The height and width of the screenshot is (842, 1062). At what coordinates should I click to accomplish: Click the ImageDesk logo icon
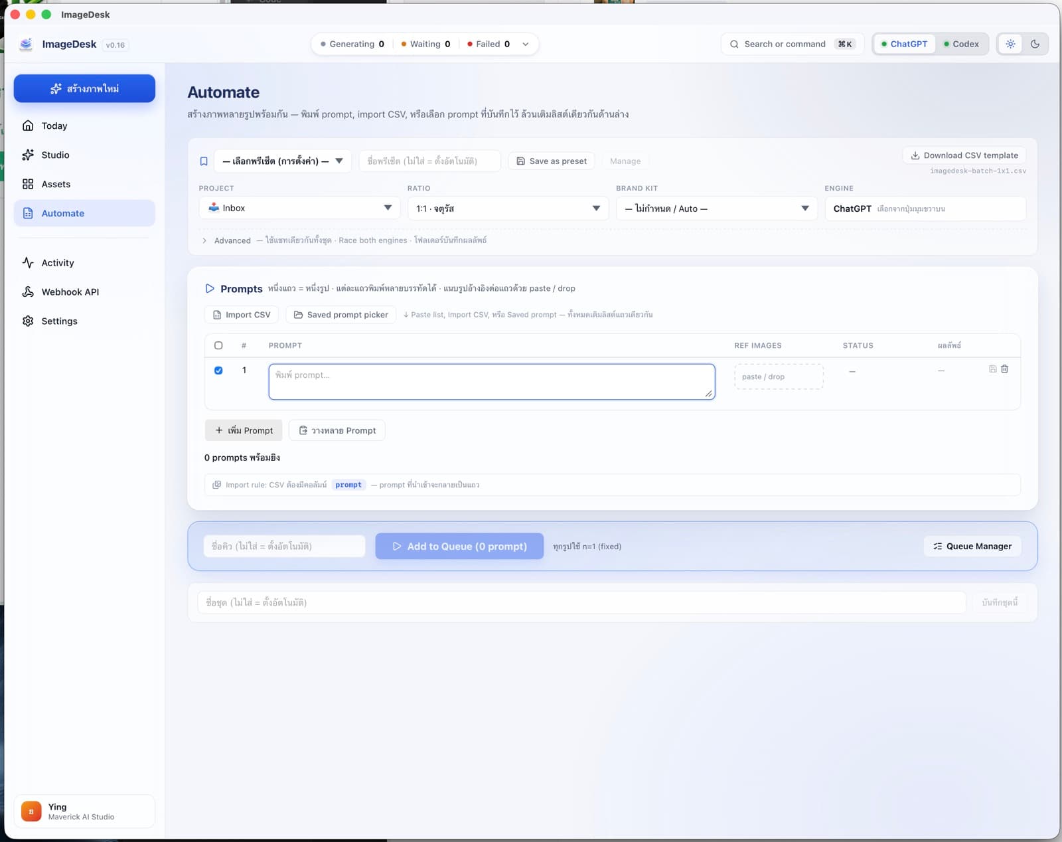click(x=26, y=44)
